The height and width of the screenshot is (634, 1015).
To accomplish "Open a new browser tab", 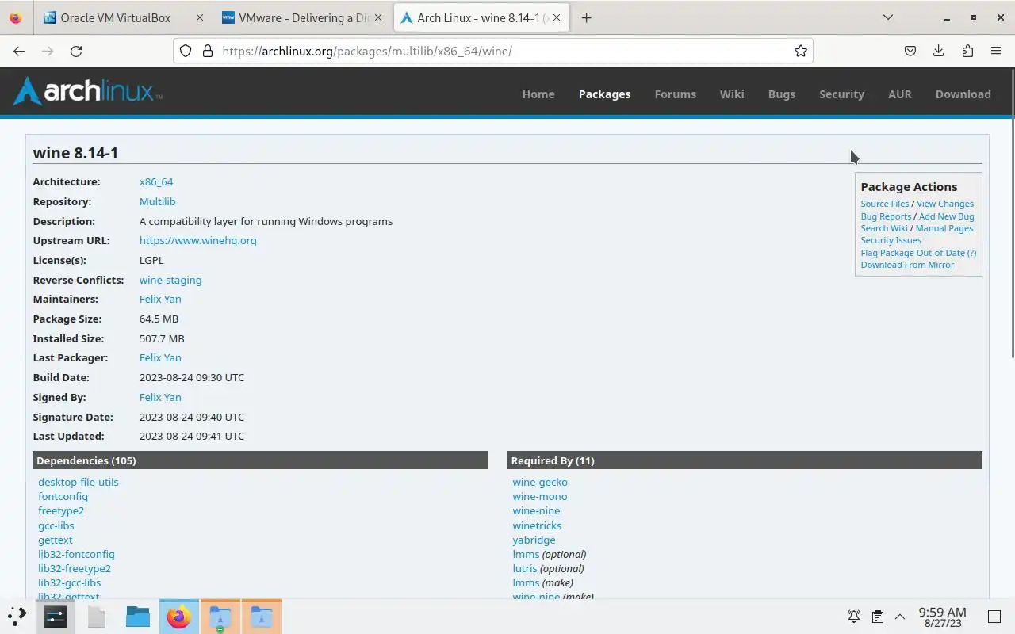I will click(586, 17).
